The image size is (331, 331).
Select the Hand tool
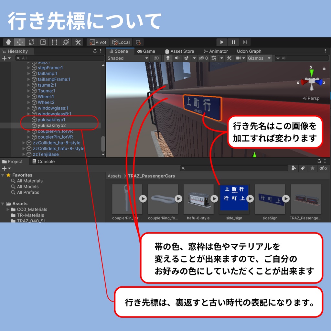point(8,42)
